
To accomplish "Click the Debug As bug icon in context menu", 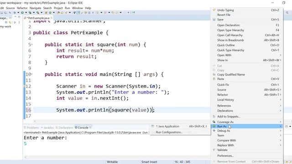I will 214,131.
